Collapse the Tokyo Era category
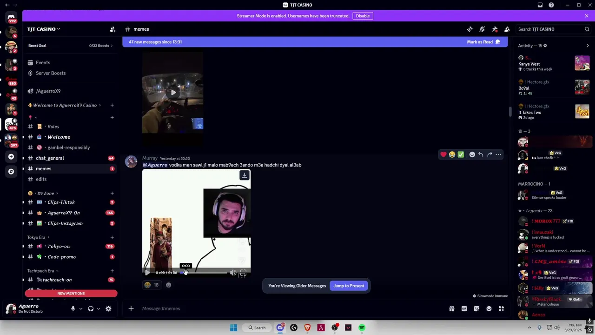This screenshot has width=595, height=335. 39,237
